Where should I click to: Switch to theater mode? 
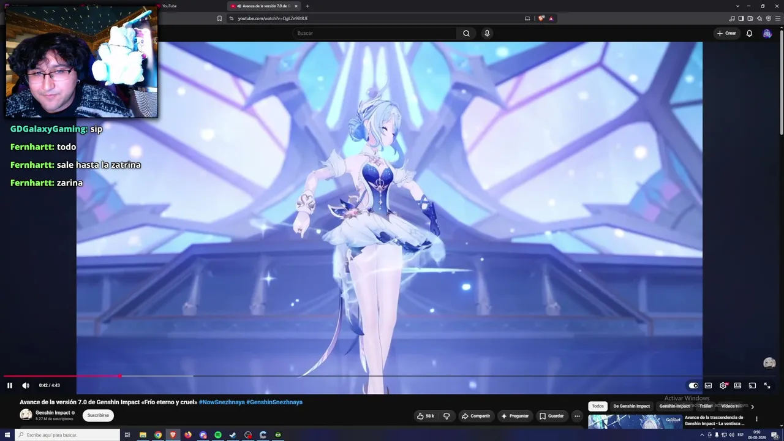click(737, 385)
